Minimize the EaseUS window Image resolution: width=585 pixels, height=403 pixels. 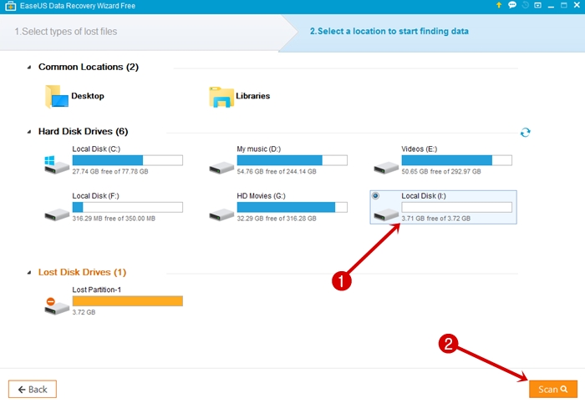click(x=551, y=6)
